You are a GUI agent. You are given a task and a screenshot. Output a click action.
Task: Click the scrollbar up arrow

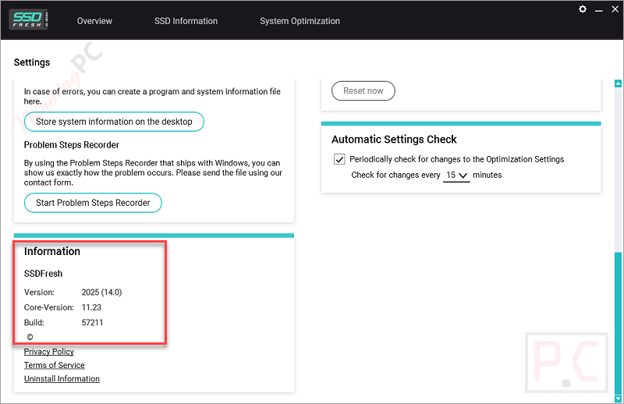[x=618, y=83]
